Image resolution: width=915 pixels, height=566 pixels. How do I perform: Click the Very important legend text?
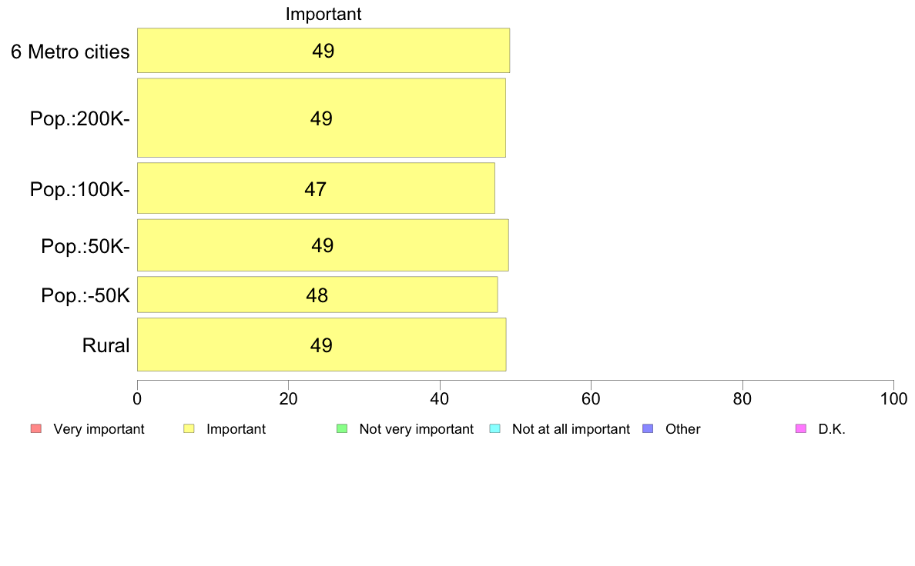[x=99, y=429]
